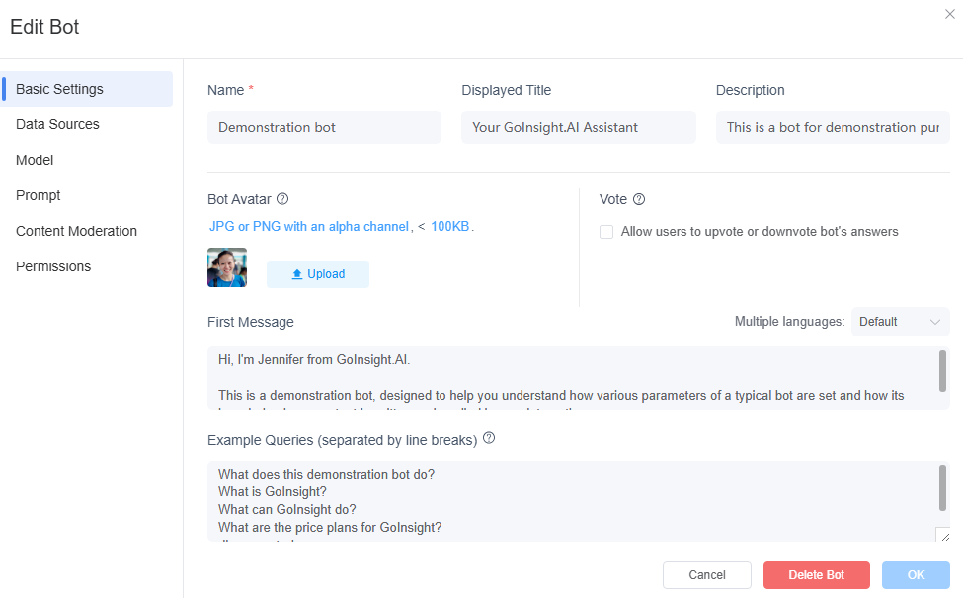Confirm changes with the OK button
The image size is (963, 598).
click(916, 574)
